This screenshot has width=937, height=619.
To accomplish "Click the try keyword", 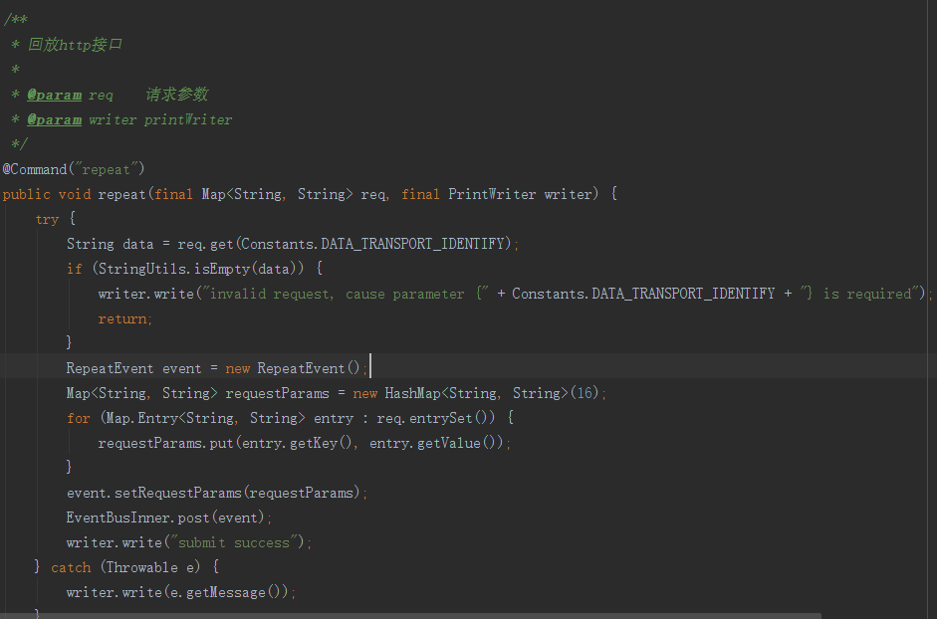I will pyautogui.click(x=47, y=219).
